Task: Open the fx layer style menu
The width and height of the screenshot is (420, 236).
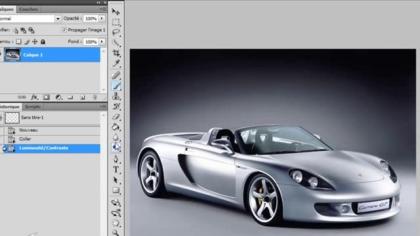Action: click(x=34, y=97)
